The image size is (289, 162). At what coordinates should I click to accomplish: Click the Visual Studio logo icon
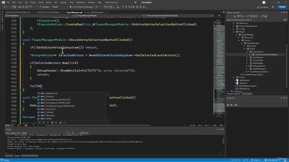(x=3, y=2)
